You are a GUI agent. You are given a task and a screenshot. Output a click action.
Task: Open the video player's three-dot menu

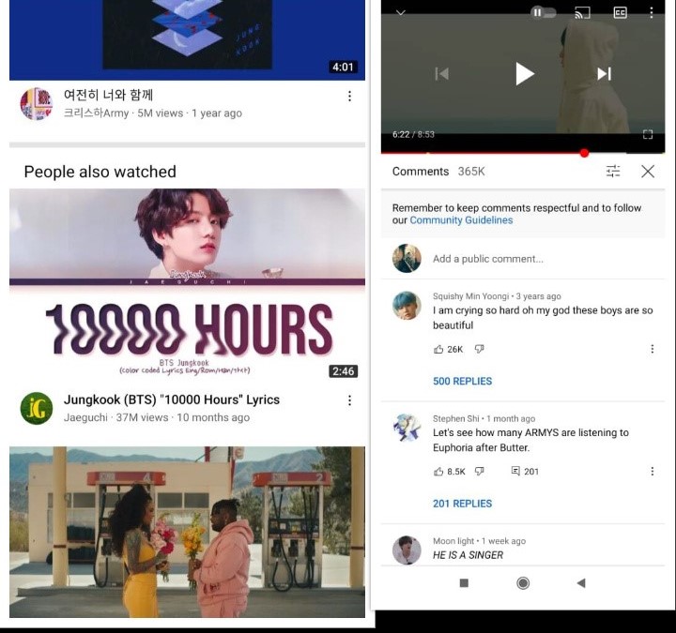pyautogui.click(x=652, y=12)
